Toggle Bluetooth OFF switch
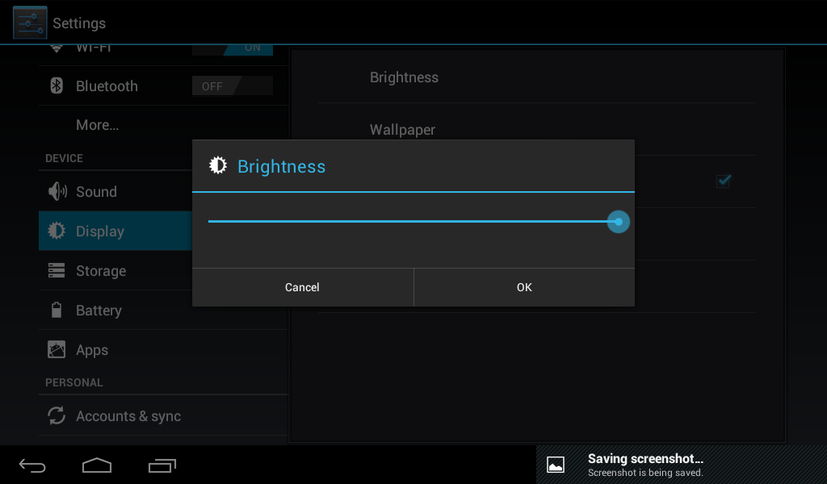This screenshot has height=484, width=827. pyautogui.click(x=232, y=86)
